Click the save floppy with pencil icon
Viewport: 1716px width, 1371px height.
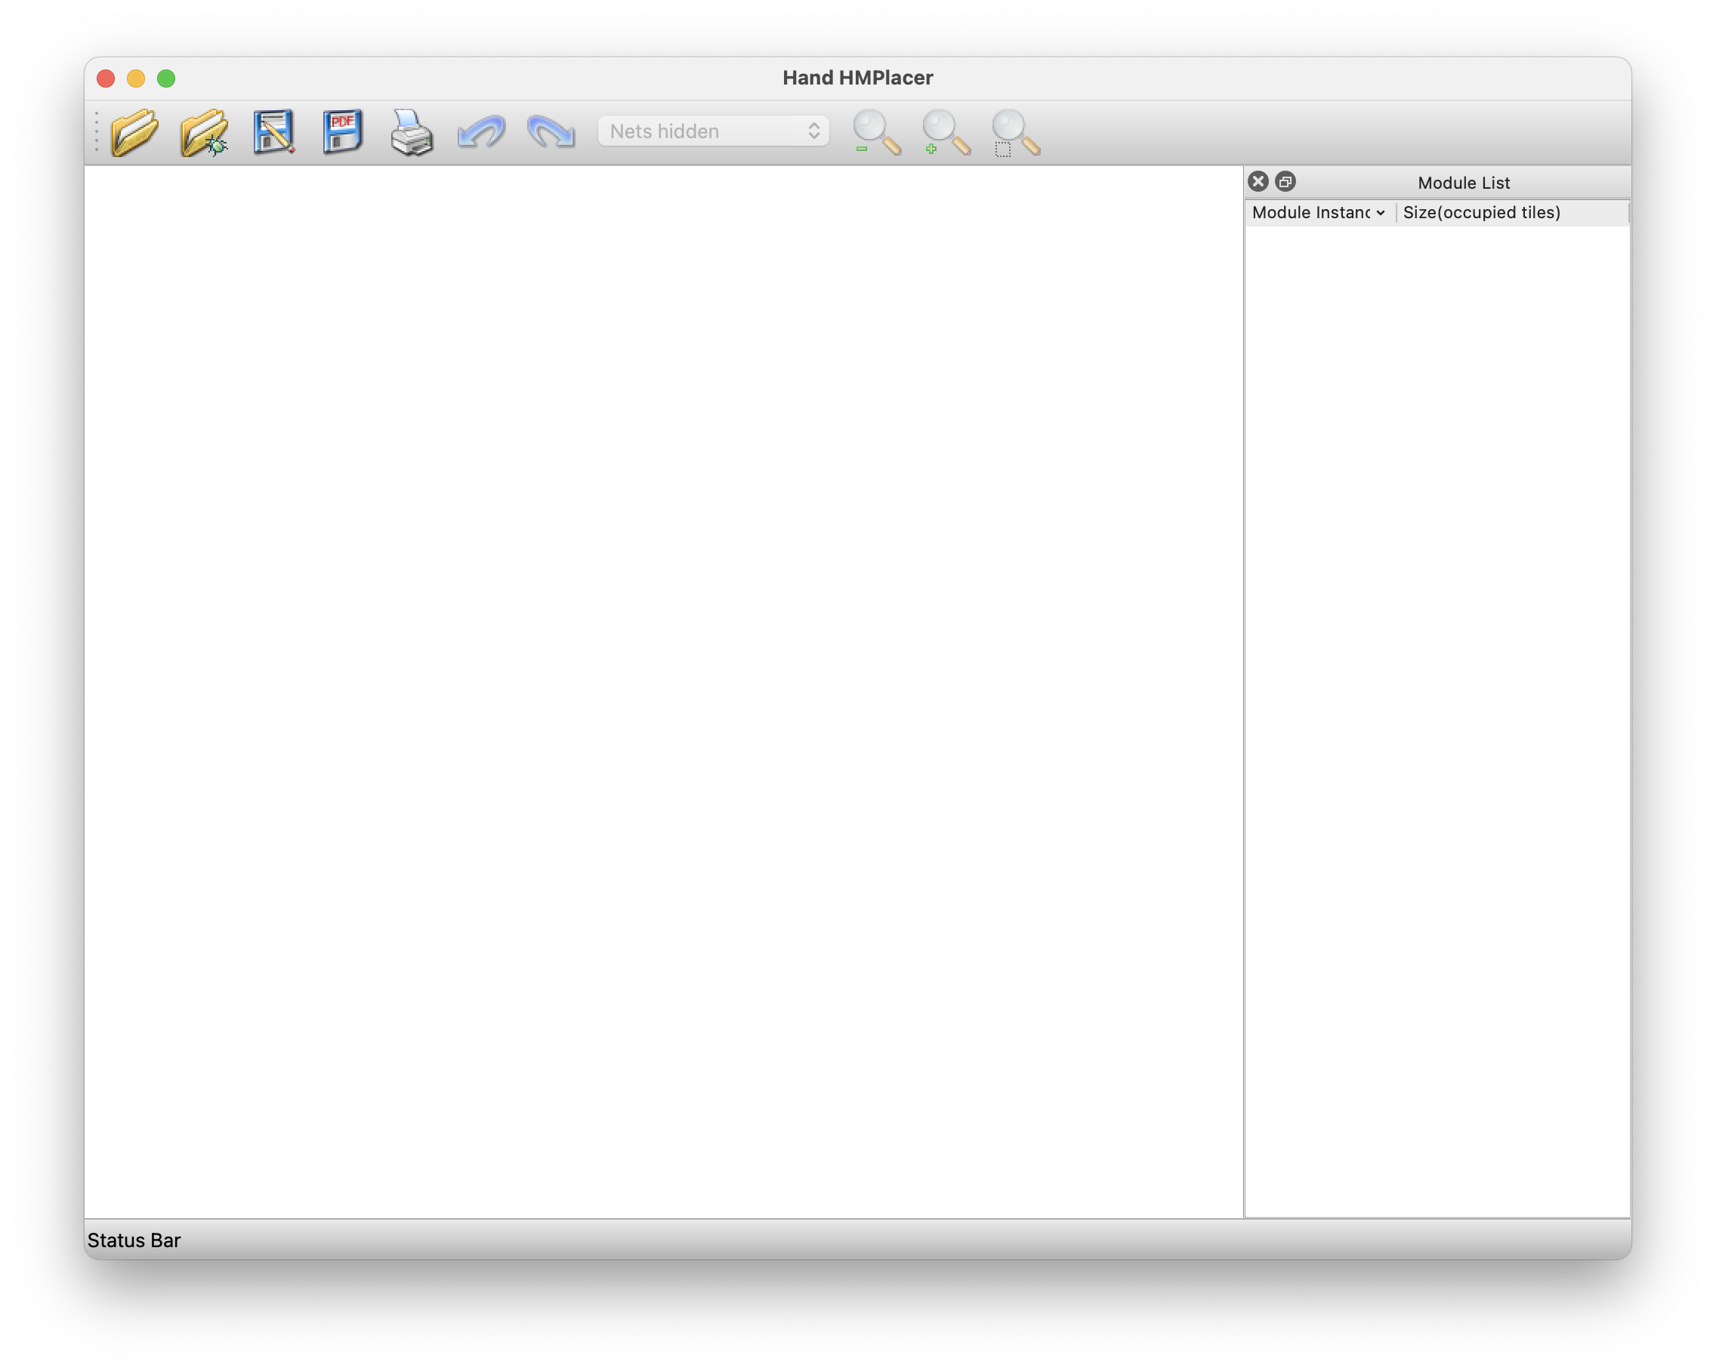274,132
